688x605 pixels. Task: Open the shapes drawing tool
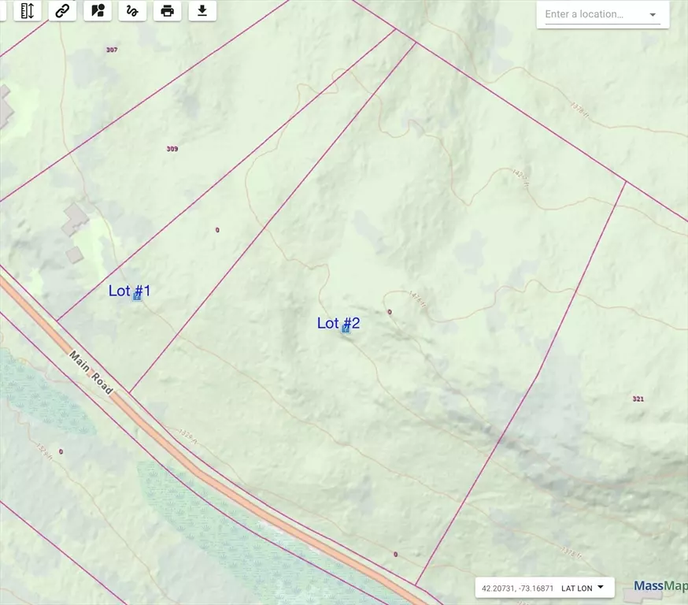[x=98, y=10]
